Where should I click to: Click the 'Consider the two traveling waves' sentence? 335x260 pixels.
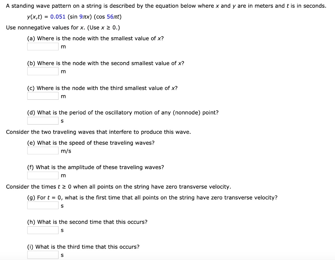click(98, 132)
